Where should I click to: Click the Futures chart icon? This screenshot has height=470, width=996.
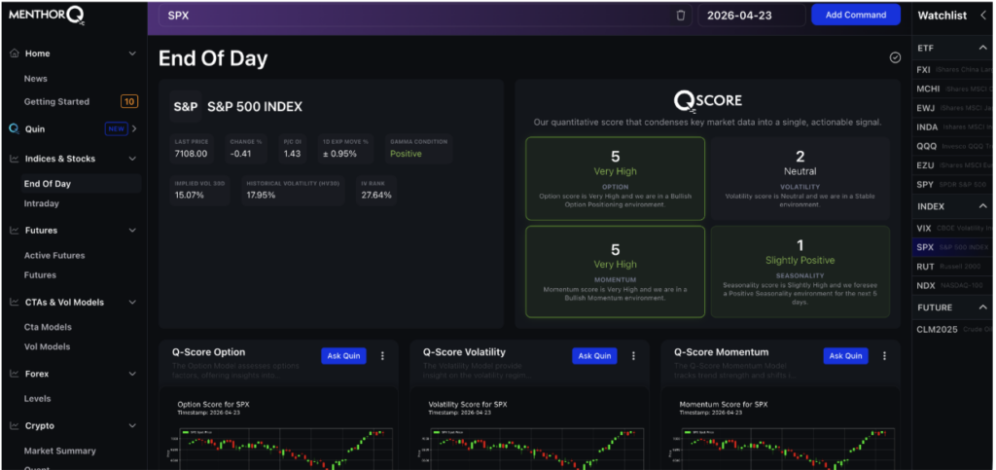14,231
